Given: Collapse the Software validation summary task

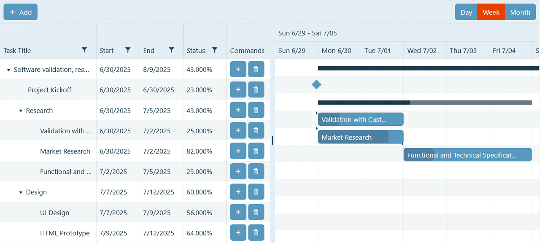Looking at the screenshot, I should point(8,70).
